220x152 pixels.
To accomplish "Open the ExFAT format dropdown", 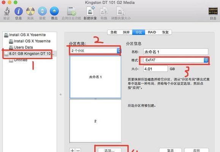I will (x=176, y=60).
